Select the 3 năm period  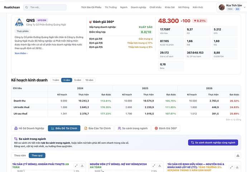pos(67,80)
